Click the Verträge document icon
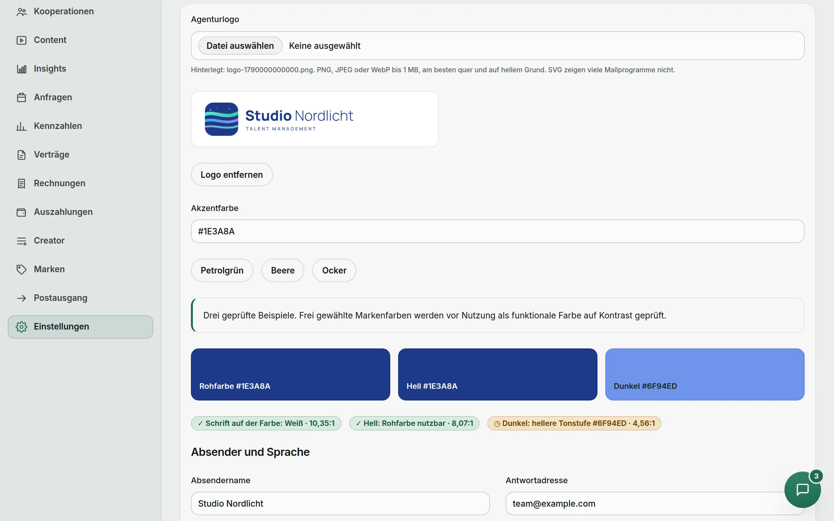This screenshot has width=834, height=521. [22, 155]
